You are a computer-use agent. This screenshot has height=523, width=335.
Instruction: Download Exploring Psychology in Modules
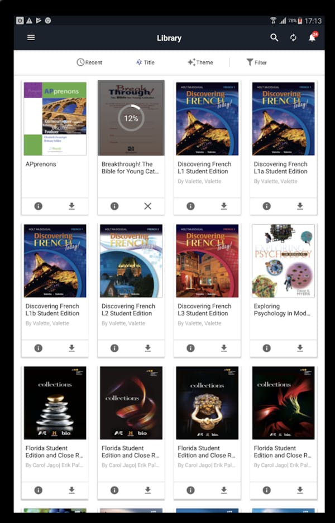coord(300,348)
